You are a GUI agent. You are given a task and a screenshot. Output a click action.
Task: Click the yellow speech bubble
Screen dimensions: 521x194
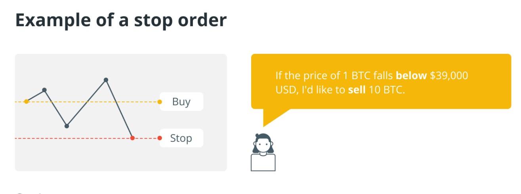tap(381, 81)
